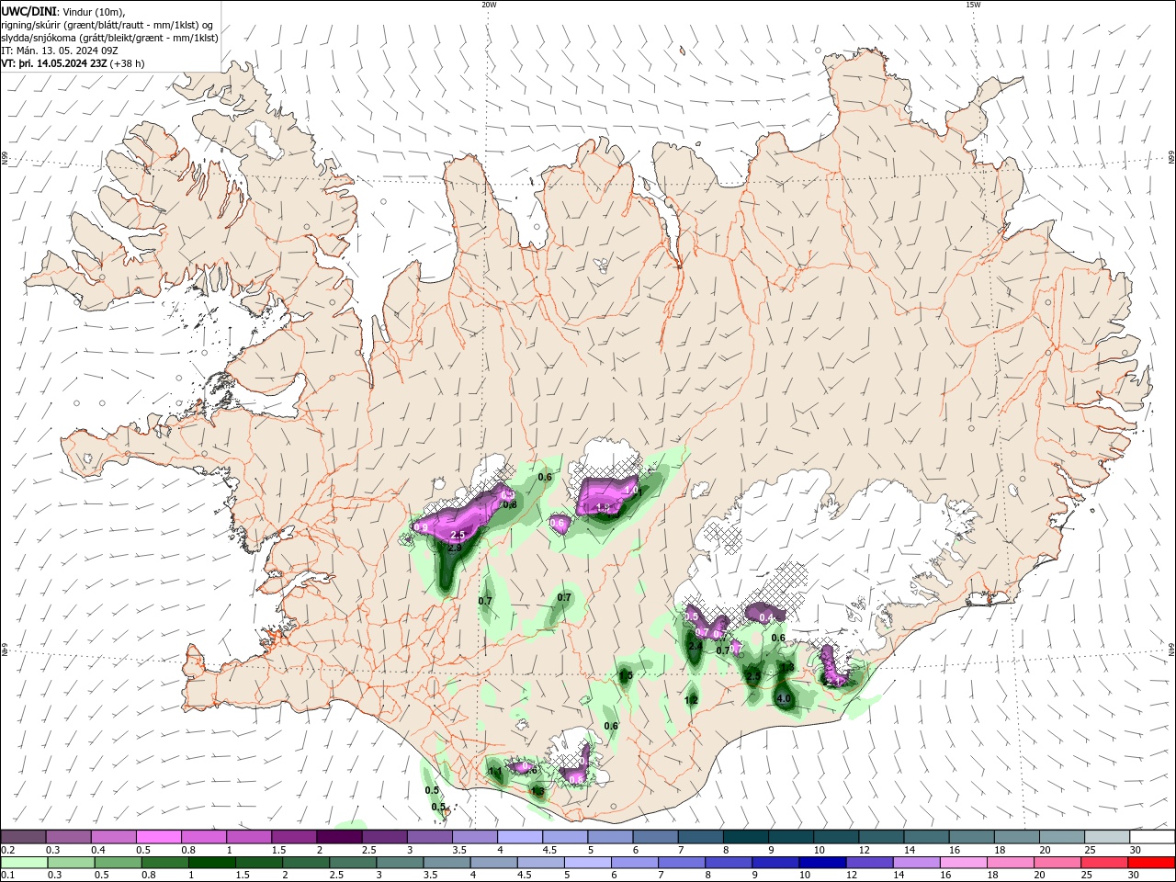The width and height of the screenshot is (1176, 882).
Task: Click the 'UWC/DINI' title text
Action: click(28, 10)
